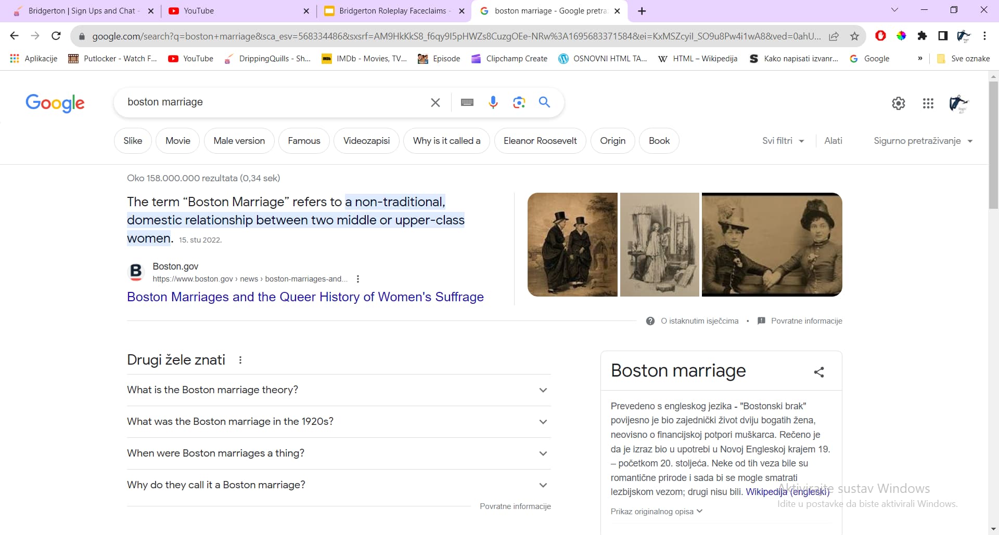
Task: Open the on-screen keyboard input tool
Action: pos(467,102)
